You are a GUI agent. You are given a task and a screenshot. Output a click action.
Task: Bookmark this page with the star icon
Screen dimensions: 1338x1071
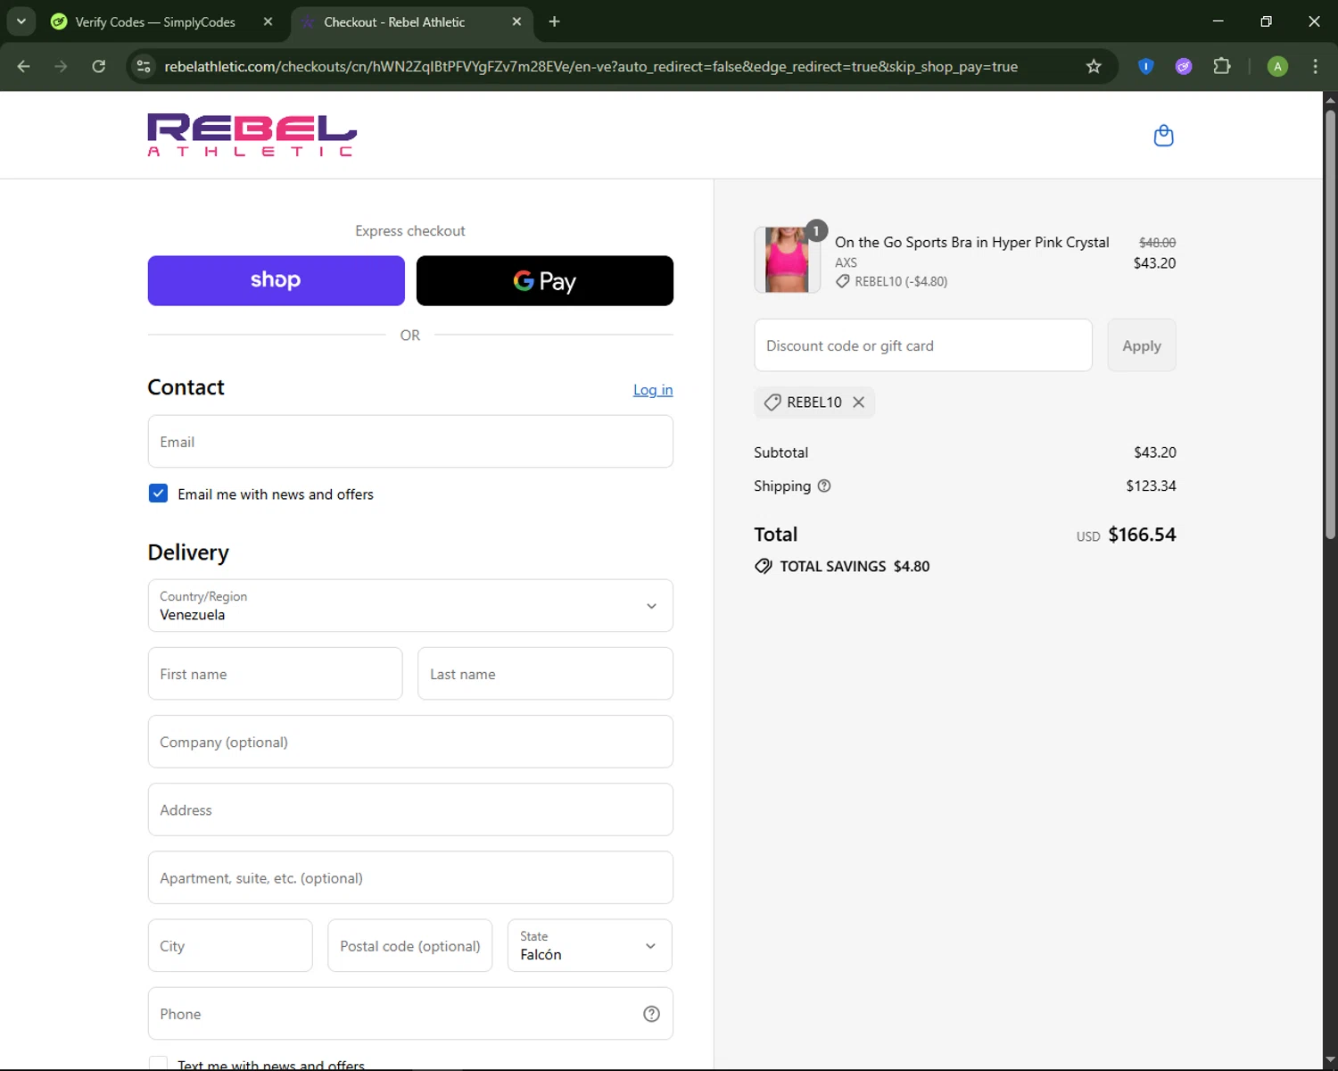tap(1094, 66)
